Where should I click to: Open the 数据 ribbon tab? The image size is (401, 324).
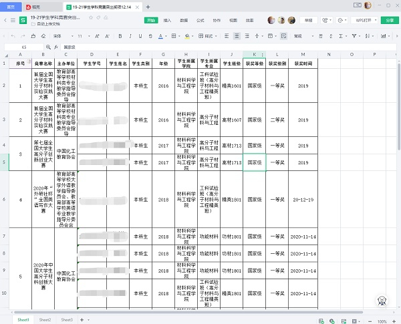coord(184,20)
